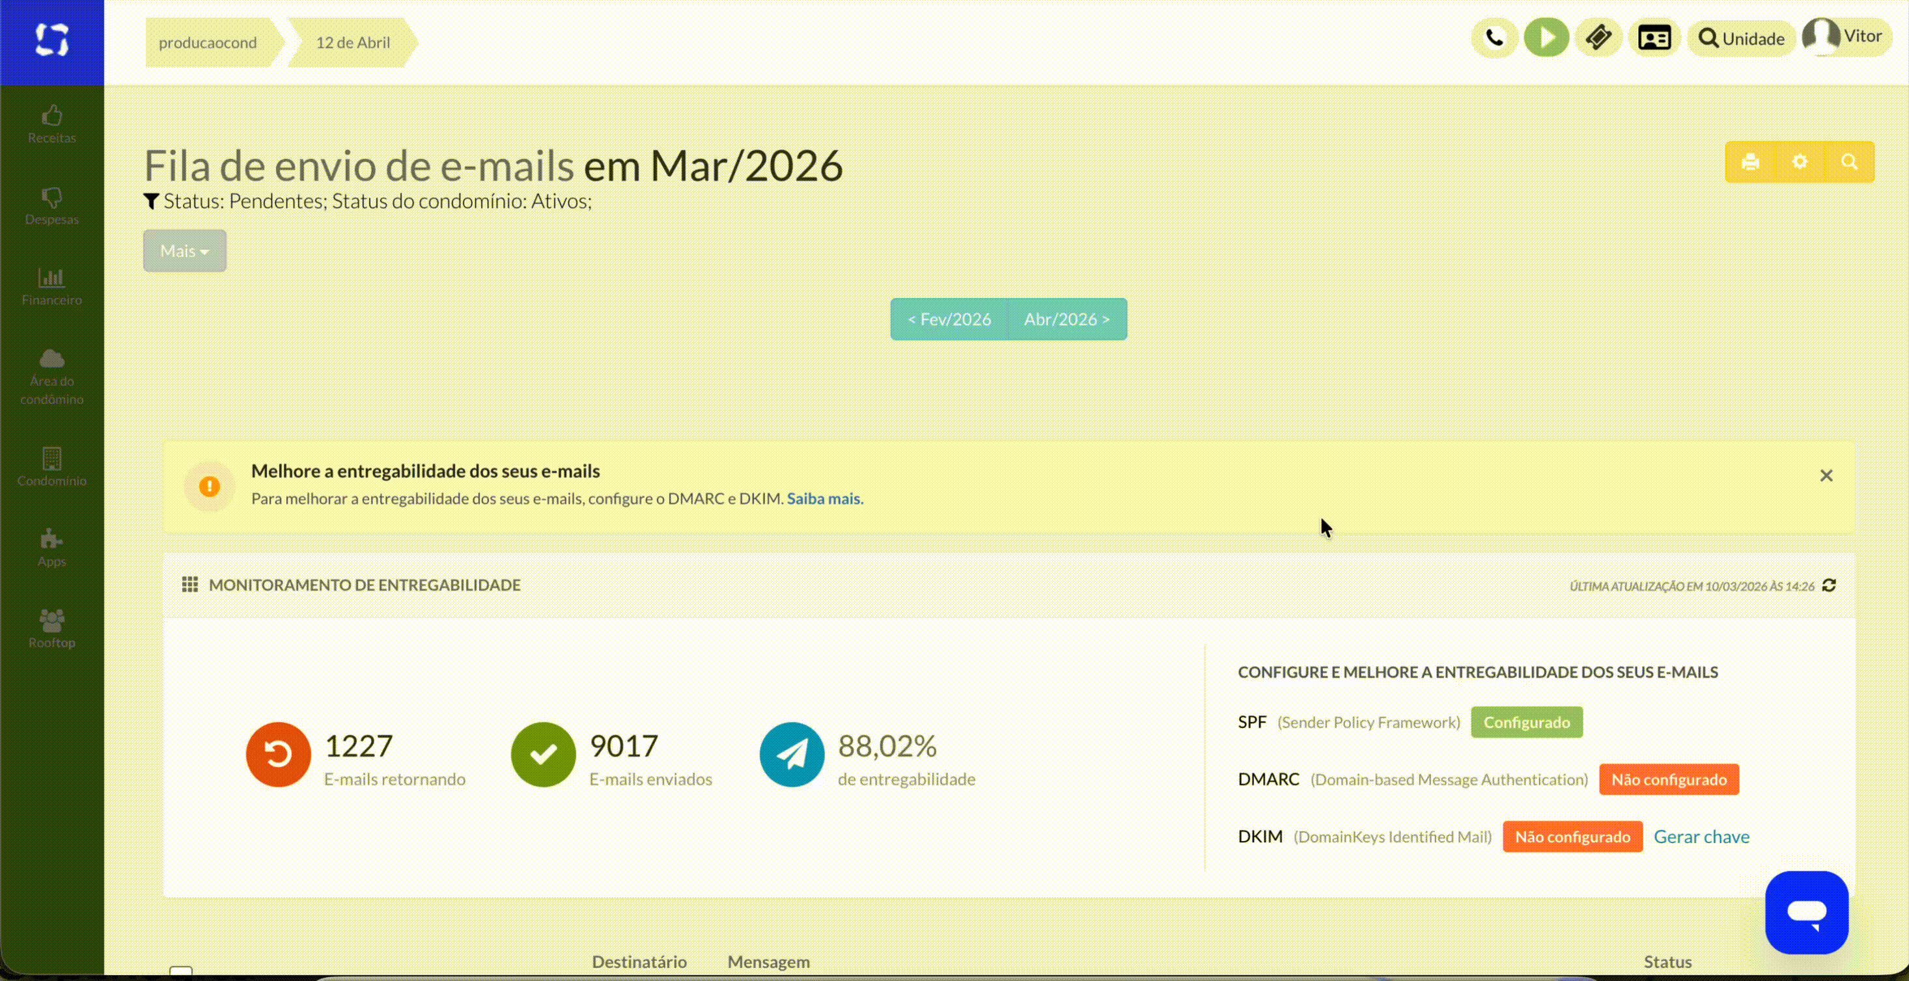Open Área do condômino in sidebar
The image size is (1909, 981).
[x=52, y=377]
